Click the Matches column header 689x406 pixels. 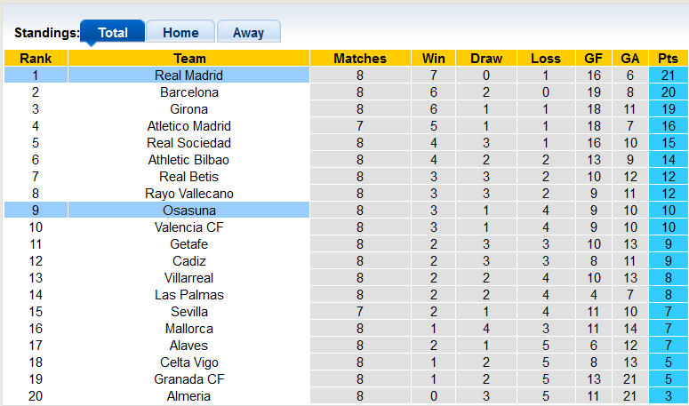point(360,59)
